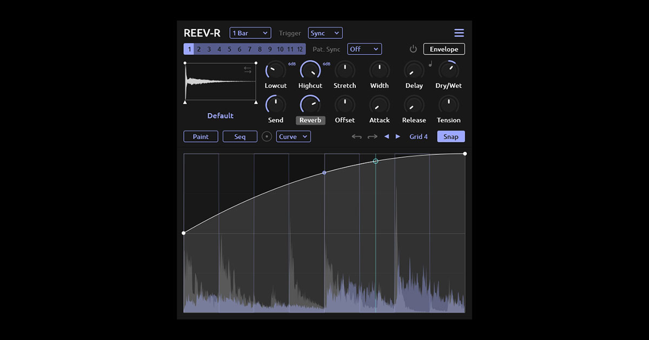
Task: Select pattern 6
Action: click(240, 49)
